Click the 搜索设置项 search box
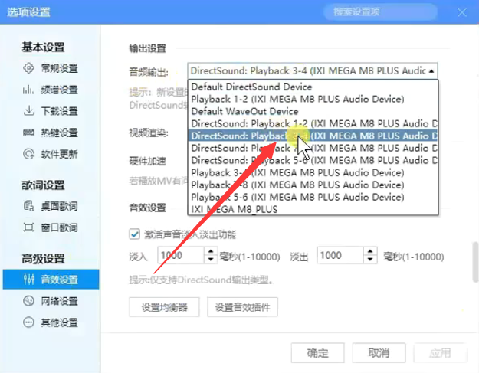The height and width of the screenshot is (373, 479). click(380, 12)
